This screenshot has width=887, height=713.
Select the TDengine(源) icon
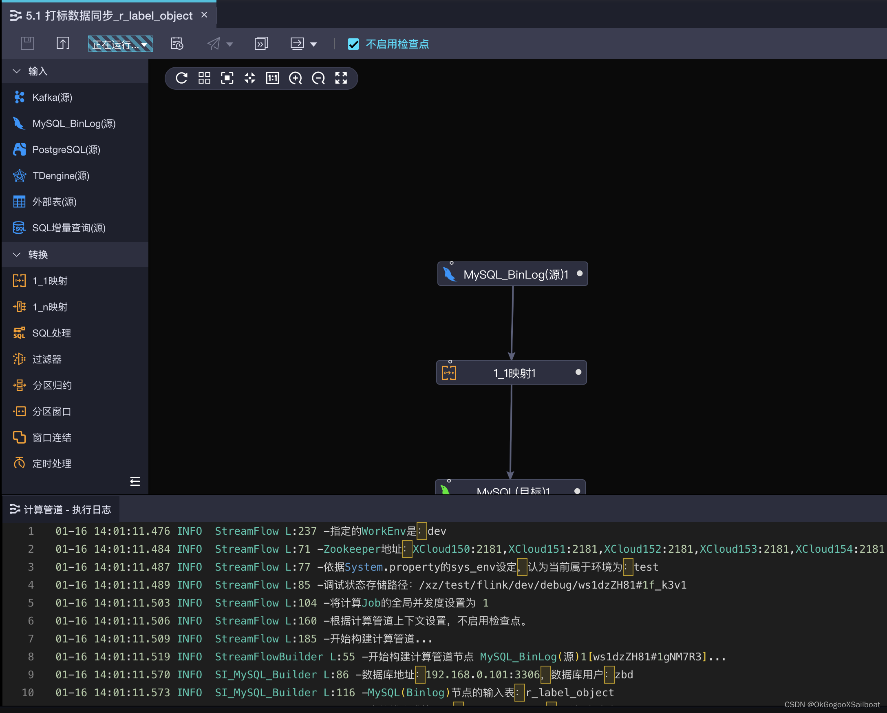(x=19, y=175)
